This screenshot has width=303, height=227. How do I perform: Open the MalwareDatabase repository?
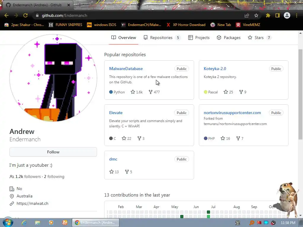(x=126, y=69)
